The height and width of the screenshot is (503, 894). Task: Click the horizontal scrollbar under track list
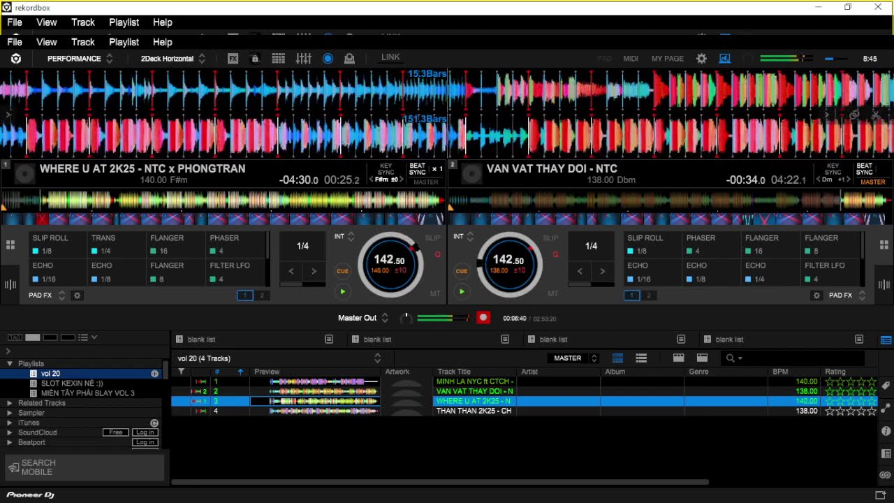coord(440,482)
